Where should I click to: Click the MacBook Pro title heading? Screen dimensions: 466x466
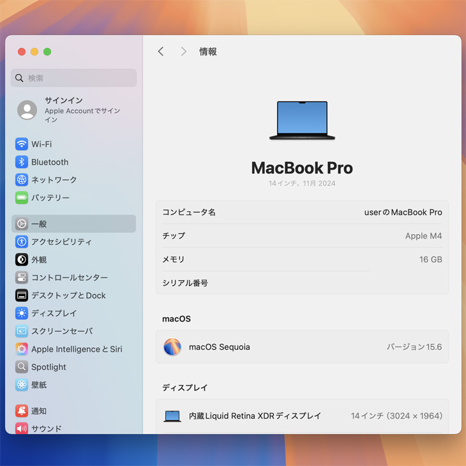pos(302,168)
